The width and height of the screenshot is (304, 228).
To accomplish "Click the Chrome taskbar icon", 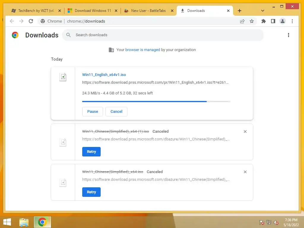I will pyautogui.click(x=42, y=222).
